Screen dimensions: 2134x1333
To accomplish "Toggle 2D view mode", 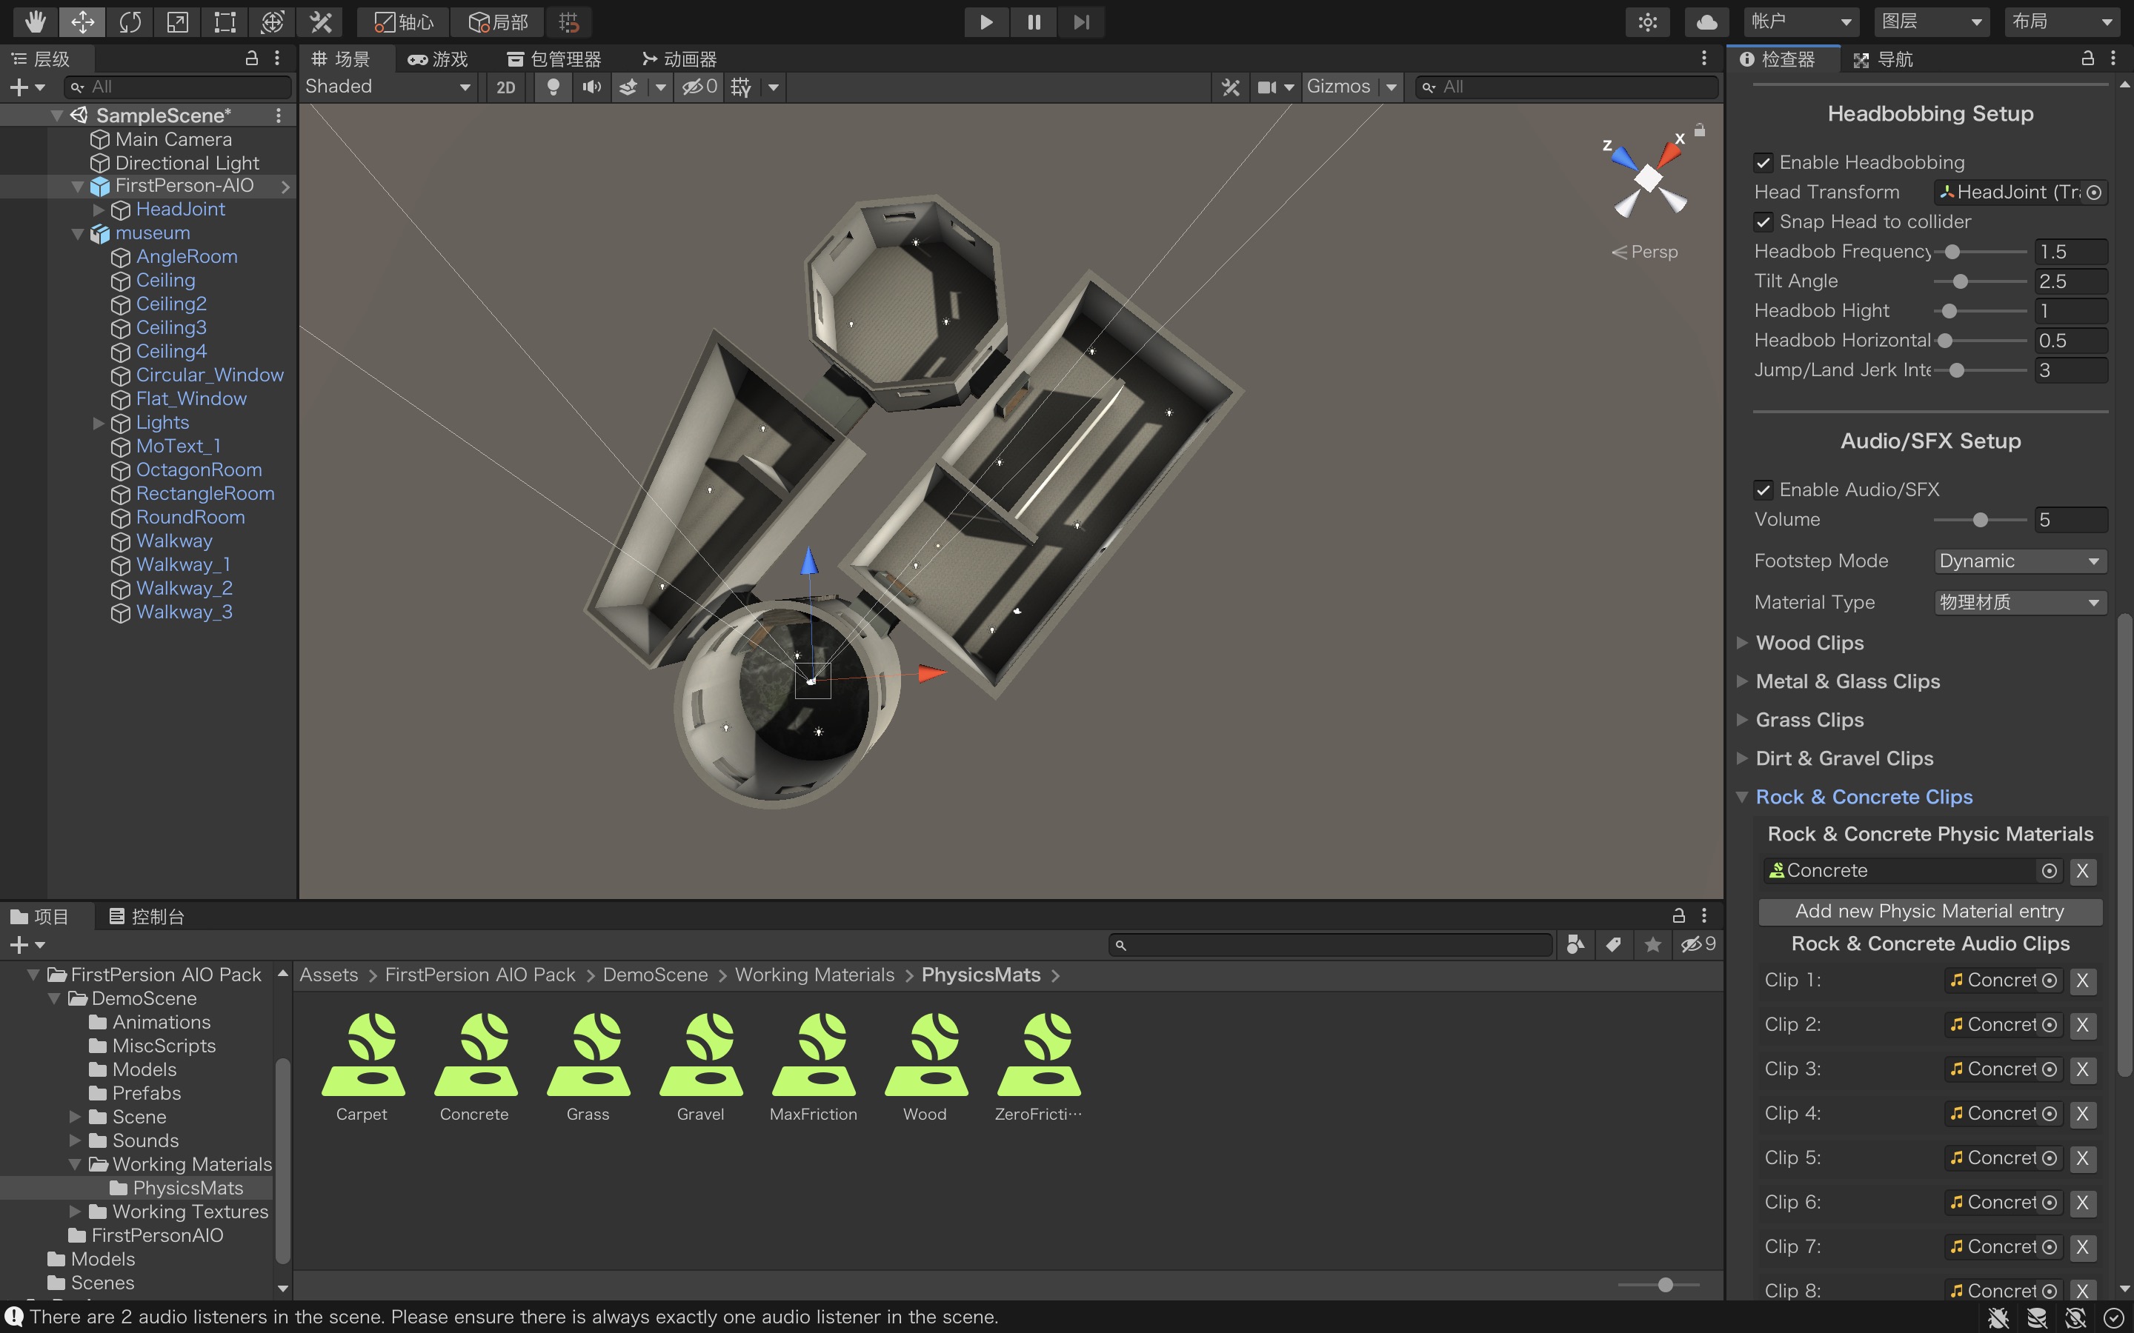I will pyautogui.click(x=505, y=87).
